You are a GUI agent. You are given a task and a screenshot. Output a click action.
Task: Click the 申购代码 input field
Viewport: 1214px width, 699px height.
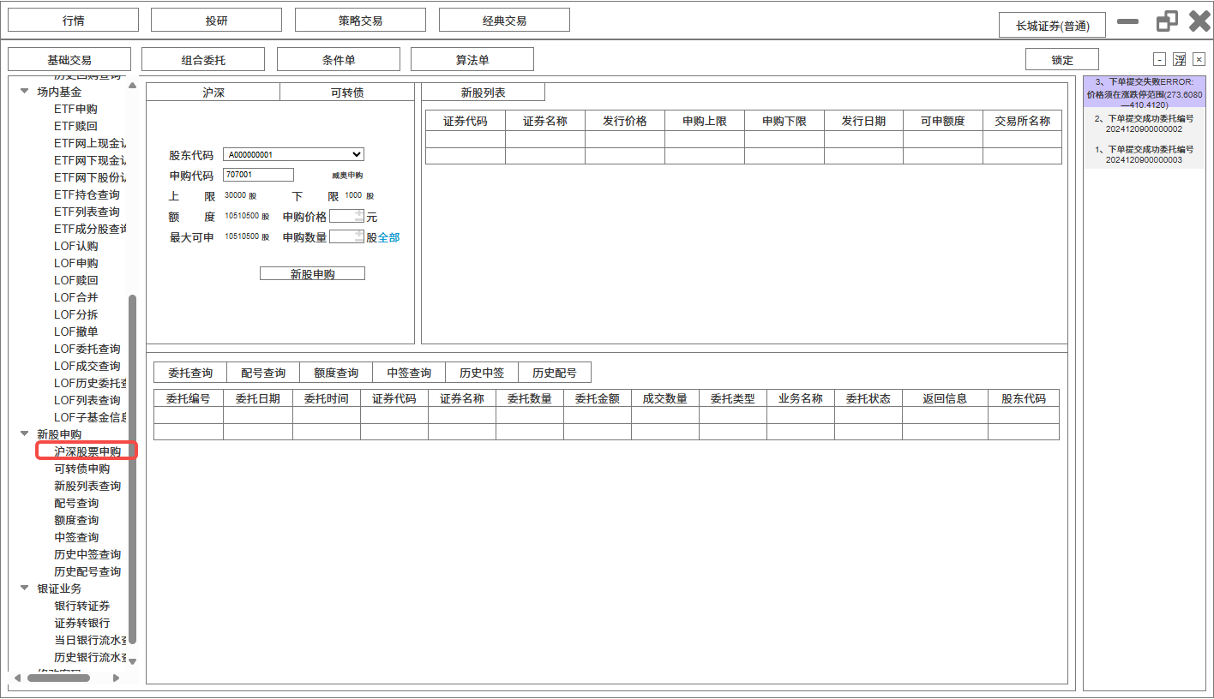click(x=258, y=175)
